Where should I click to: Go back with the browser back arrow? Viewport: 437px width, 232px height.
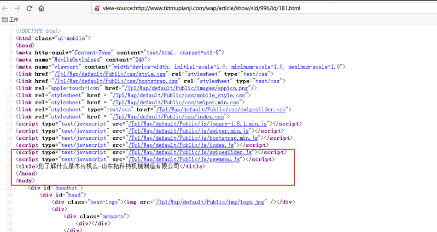5,8
